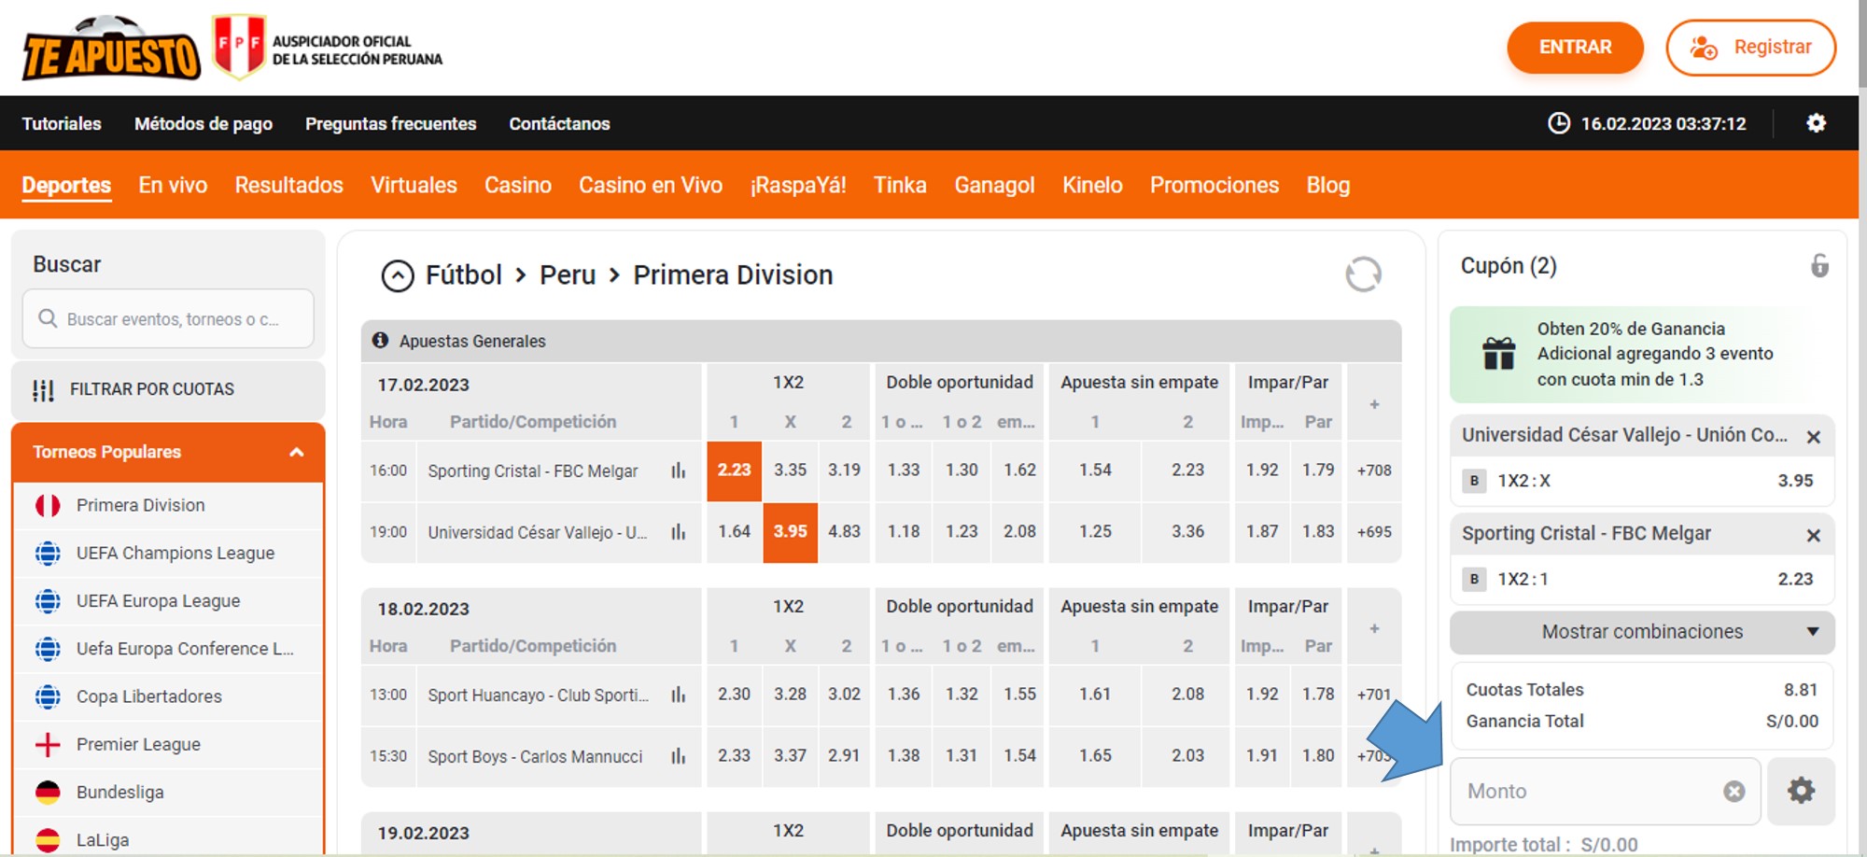Expand +708 more markets for Sporting Cristal
The height and width of the screenshot is (857, 1867).
(1374, 471)
